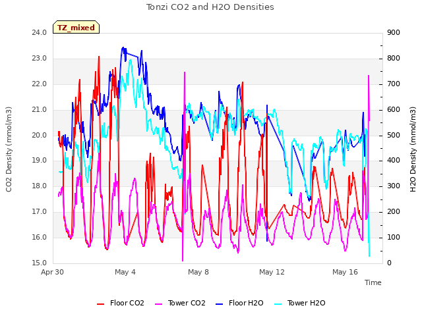
Task: Click the 20.0 CO2 axis value
Action: coord(40,135)
